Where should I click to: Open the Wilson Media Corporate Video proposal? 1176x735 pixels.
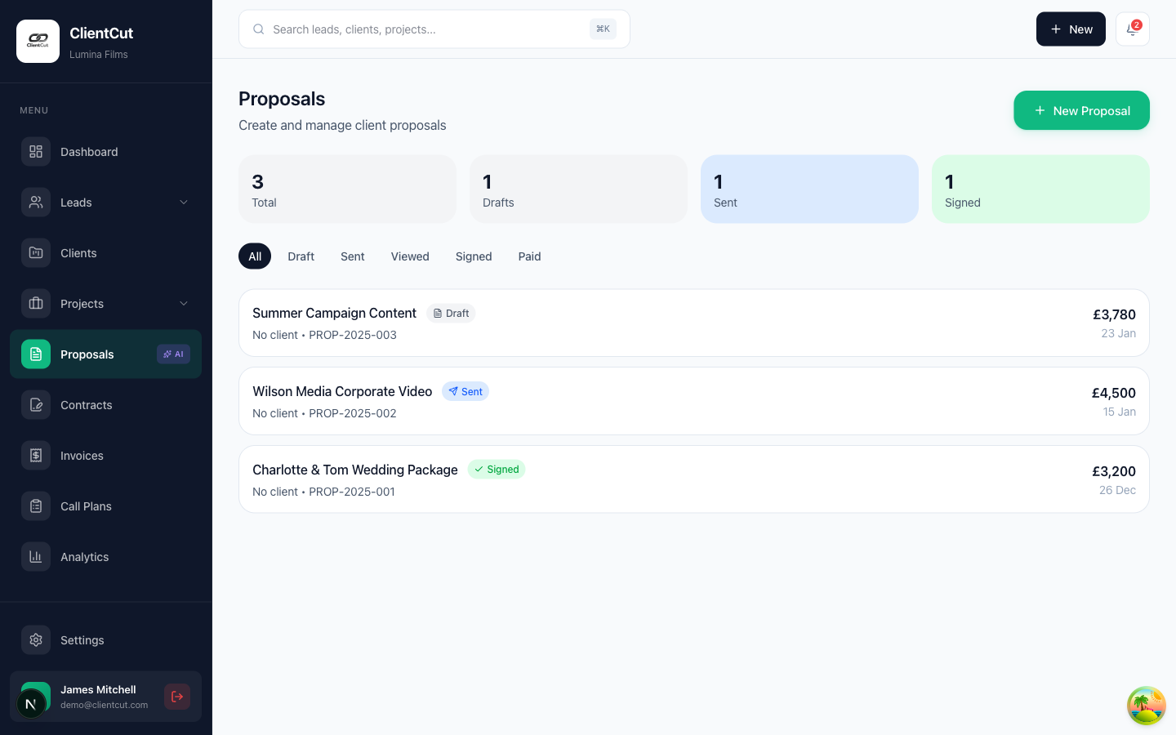click(342, 392)
